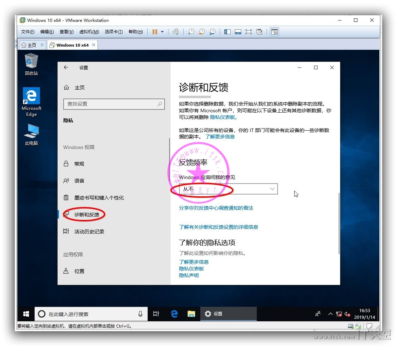Open the power options dropdown arrow beside pause
This screenshot has width=397, height=346.
click(162, 32)
